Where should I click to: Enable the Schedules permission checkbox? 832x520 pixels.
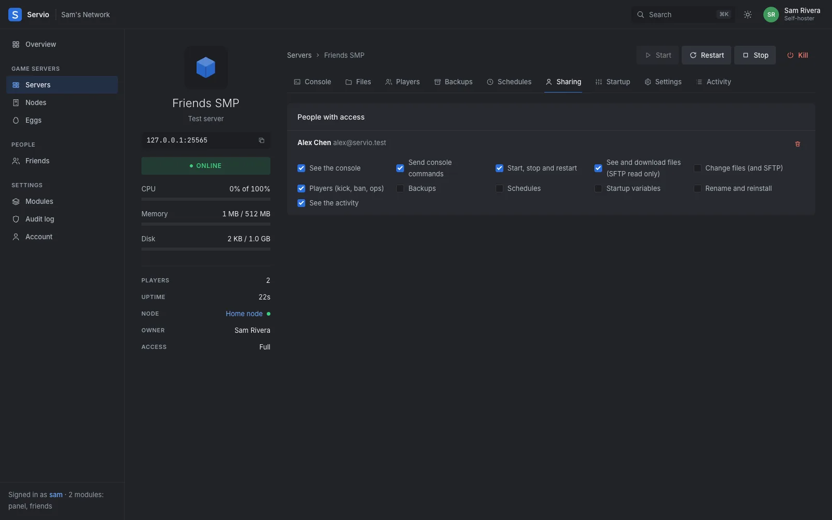(x=499, y=188)
